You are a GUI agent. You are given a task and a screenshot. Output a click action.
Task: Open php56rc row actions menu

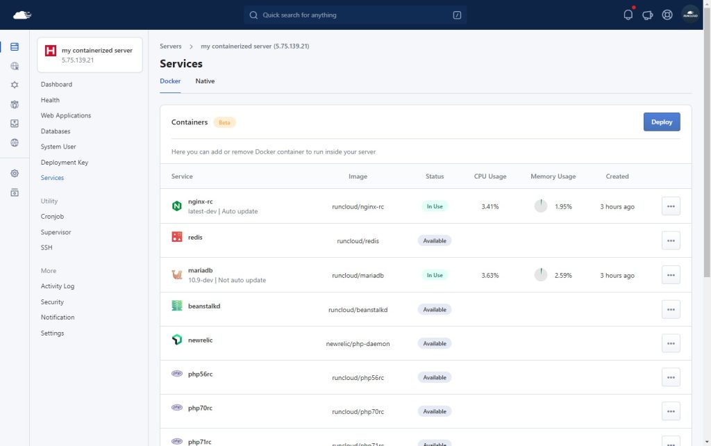point(671,377)
